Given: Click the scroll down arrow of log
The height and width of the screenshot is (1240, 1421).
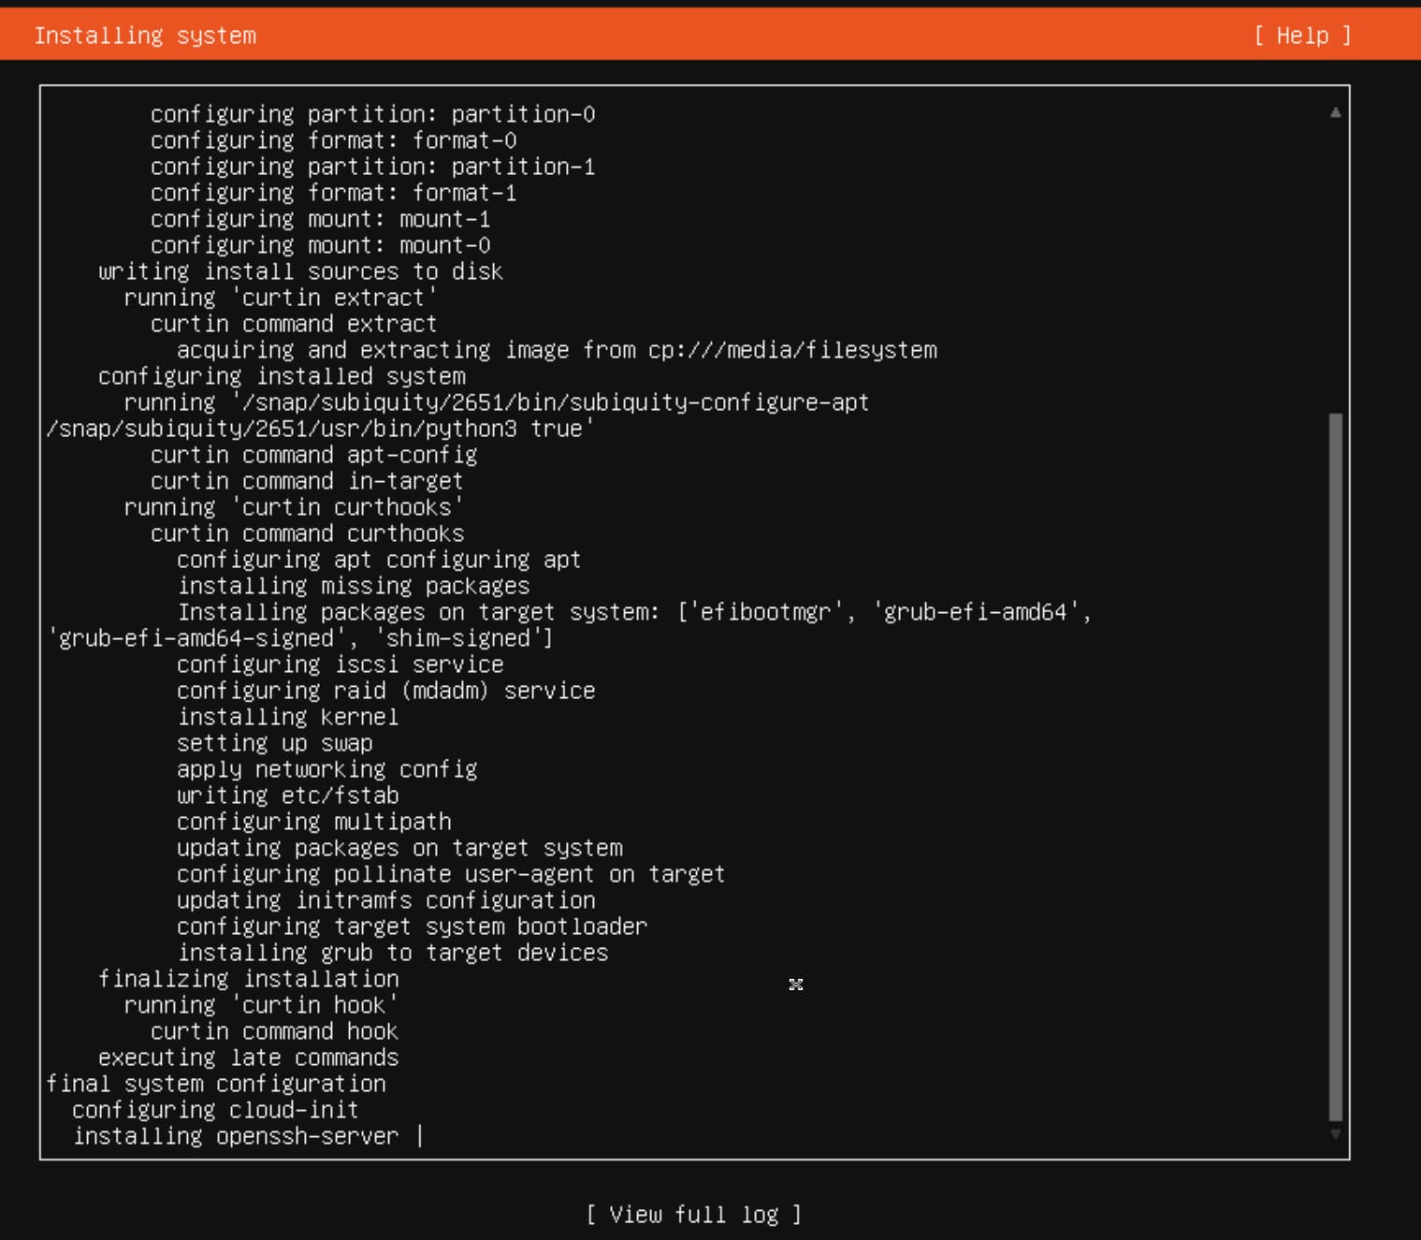Looking at the screenshot, I should pos(1335,1134).
